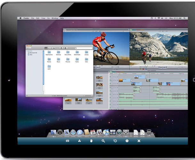Toggle visibility of the third video track
This screenshot has width=195, height=160.
[x=110, y=84]
